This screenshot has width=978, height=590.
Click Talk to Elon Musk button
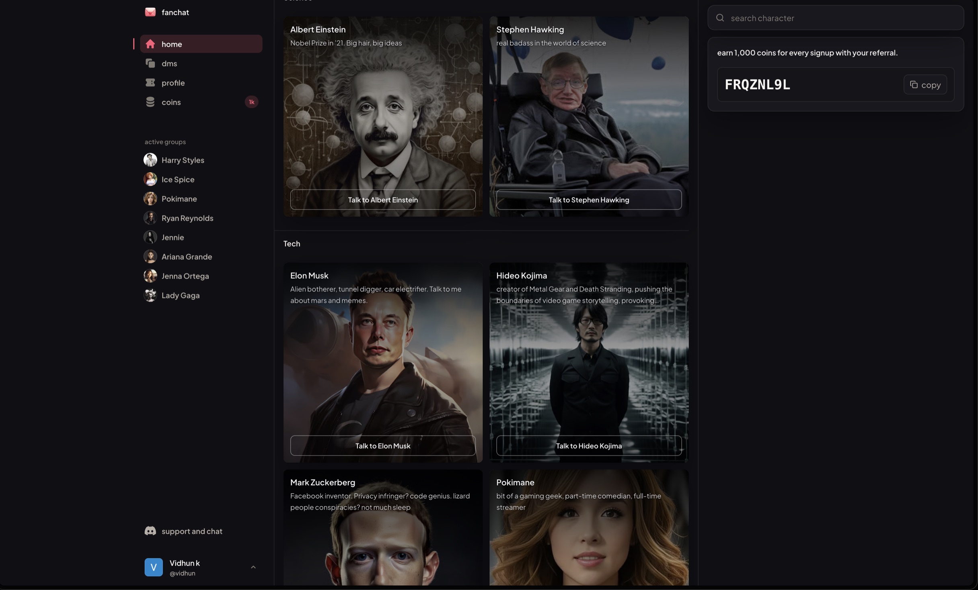tap(383, 446)
